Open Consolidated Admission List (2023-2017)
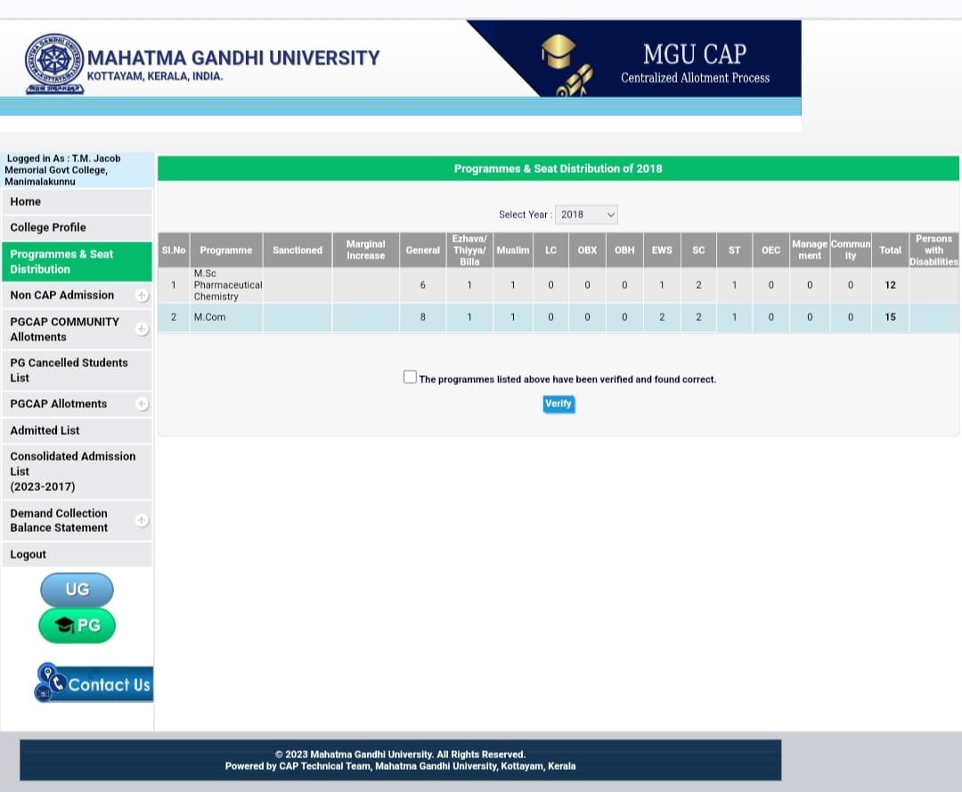This screenshot has height=792, width=962. [x=77, y=472]
